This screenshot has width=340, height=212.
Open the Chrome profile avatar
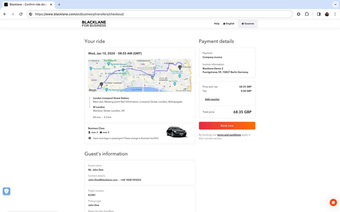[327, 14]
